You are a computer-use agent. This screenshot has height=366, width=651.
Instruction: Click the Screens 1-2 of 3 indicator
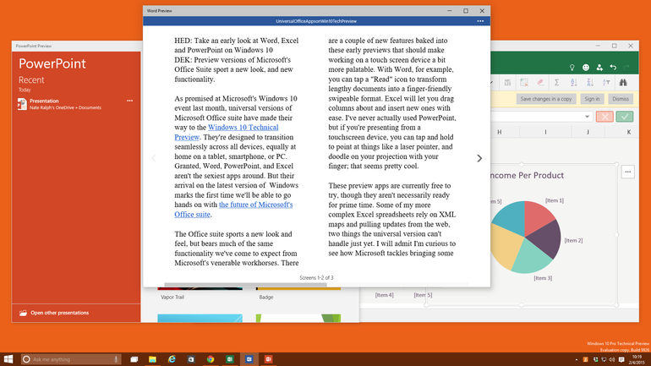(316, 277)
